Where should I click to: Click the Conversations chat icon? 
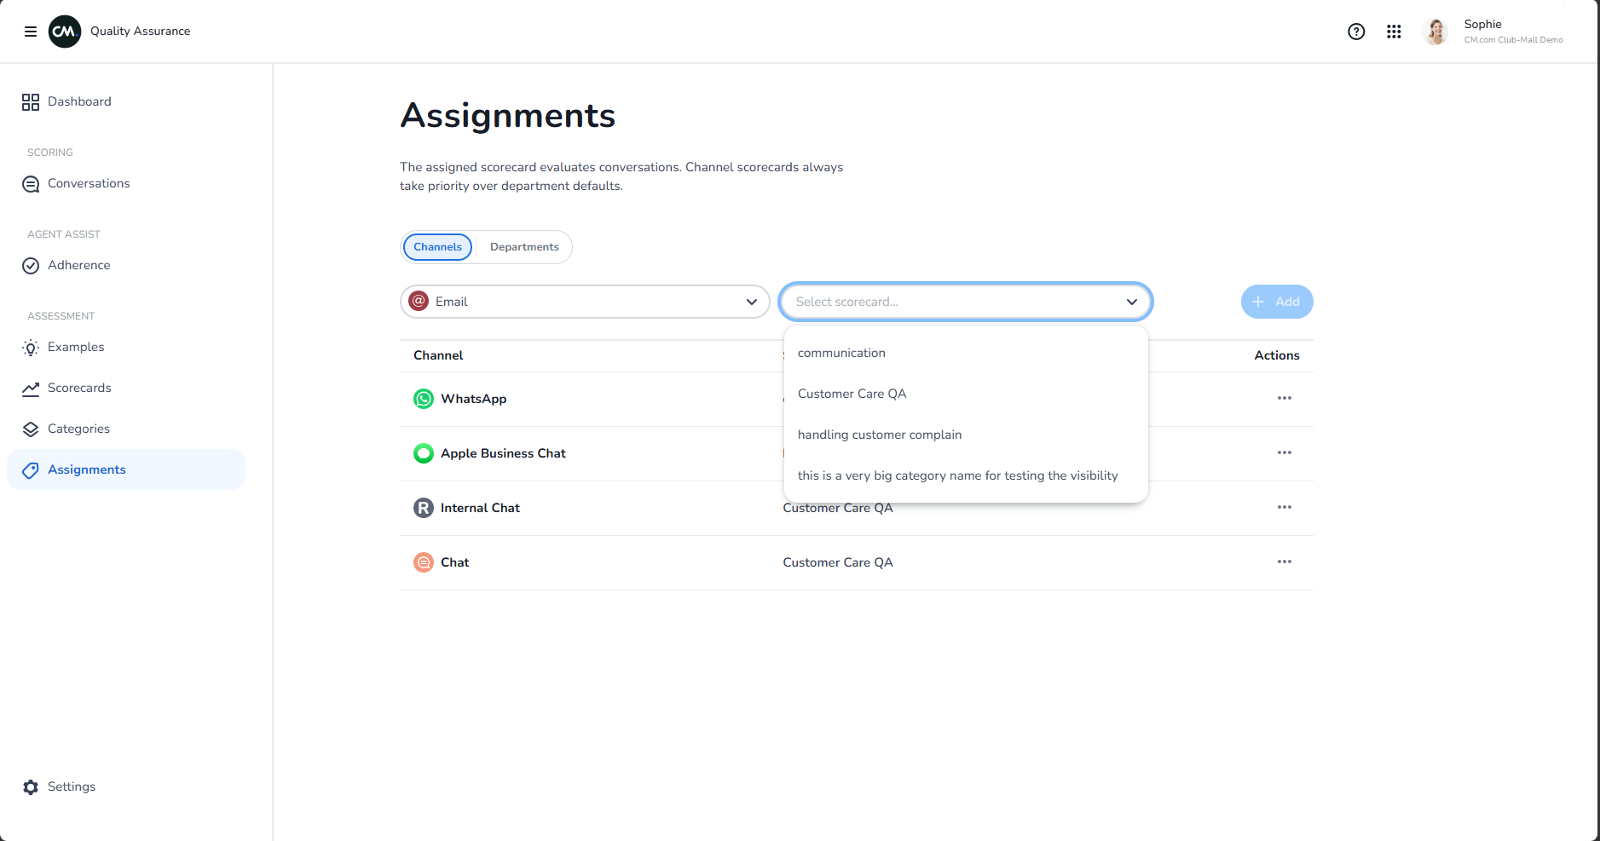(x=31, y=184)
